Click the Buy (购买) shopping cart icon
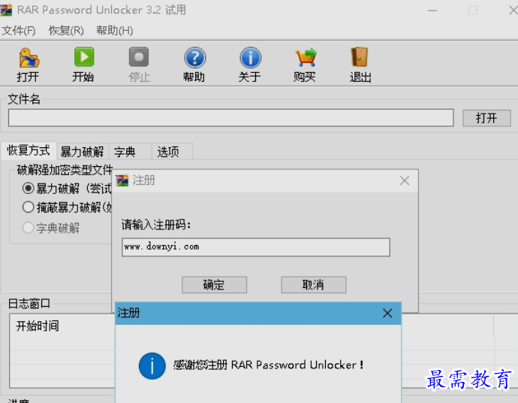Screen dimensions: 518x403 tap(306, 58)
